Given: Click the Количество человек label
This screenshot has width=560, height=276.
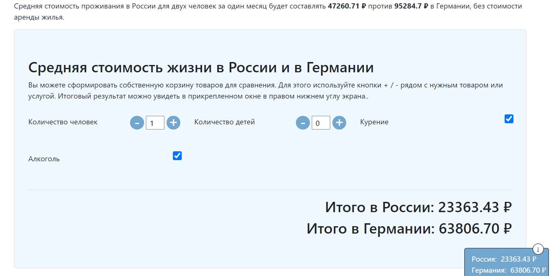Looking at the screenshot, I should tap(63, 122).
